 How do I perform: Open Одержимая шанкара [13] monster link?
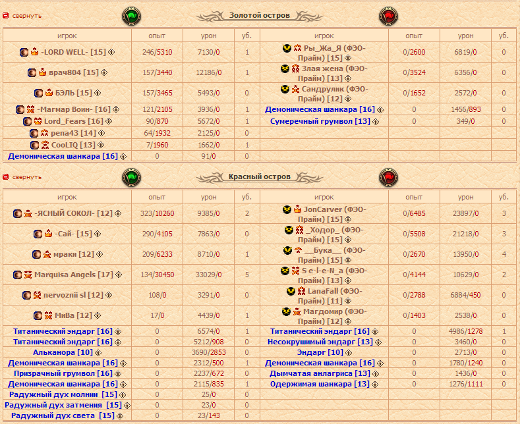click(320, 384)
